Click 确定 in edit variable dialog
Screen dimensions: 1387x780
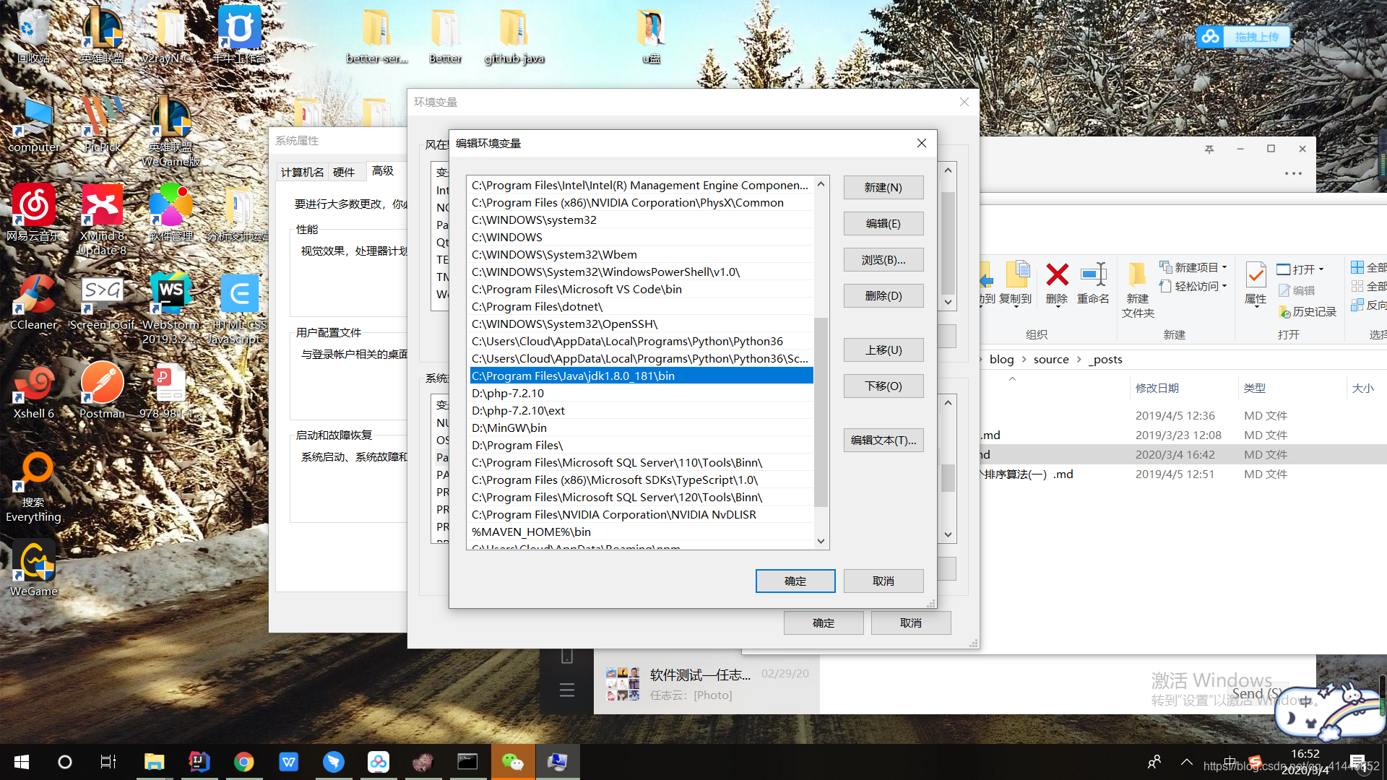[795, 581]
